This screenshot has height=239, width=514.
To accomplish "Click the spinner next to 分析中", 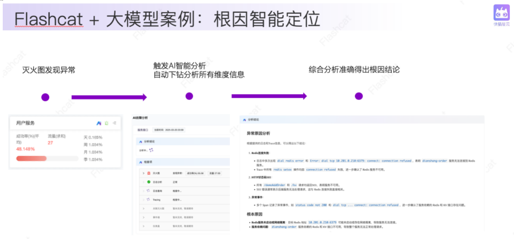I will (151, 150).
